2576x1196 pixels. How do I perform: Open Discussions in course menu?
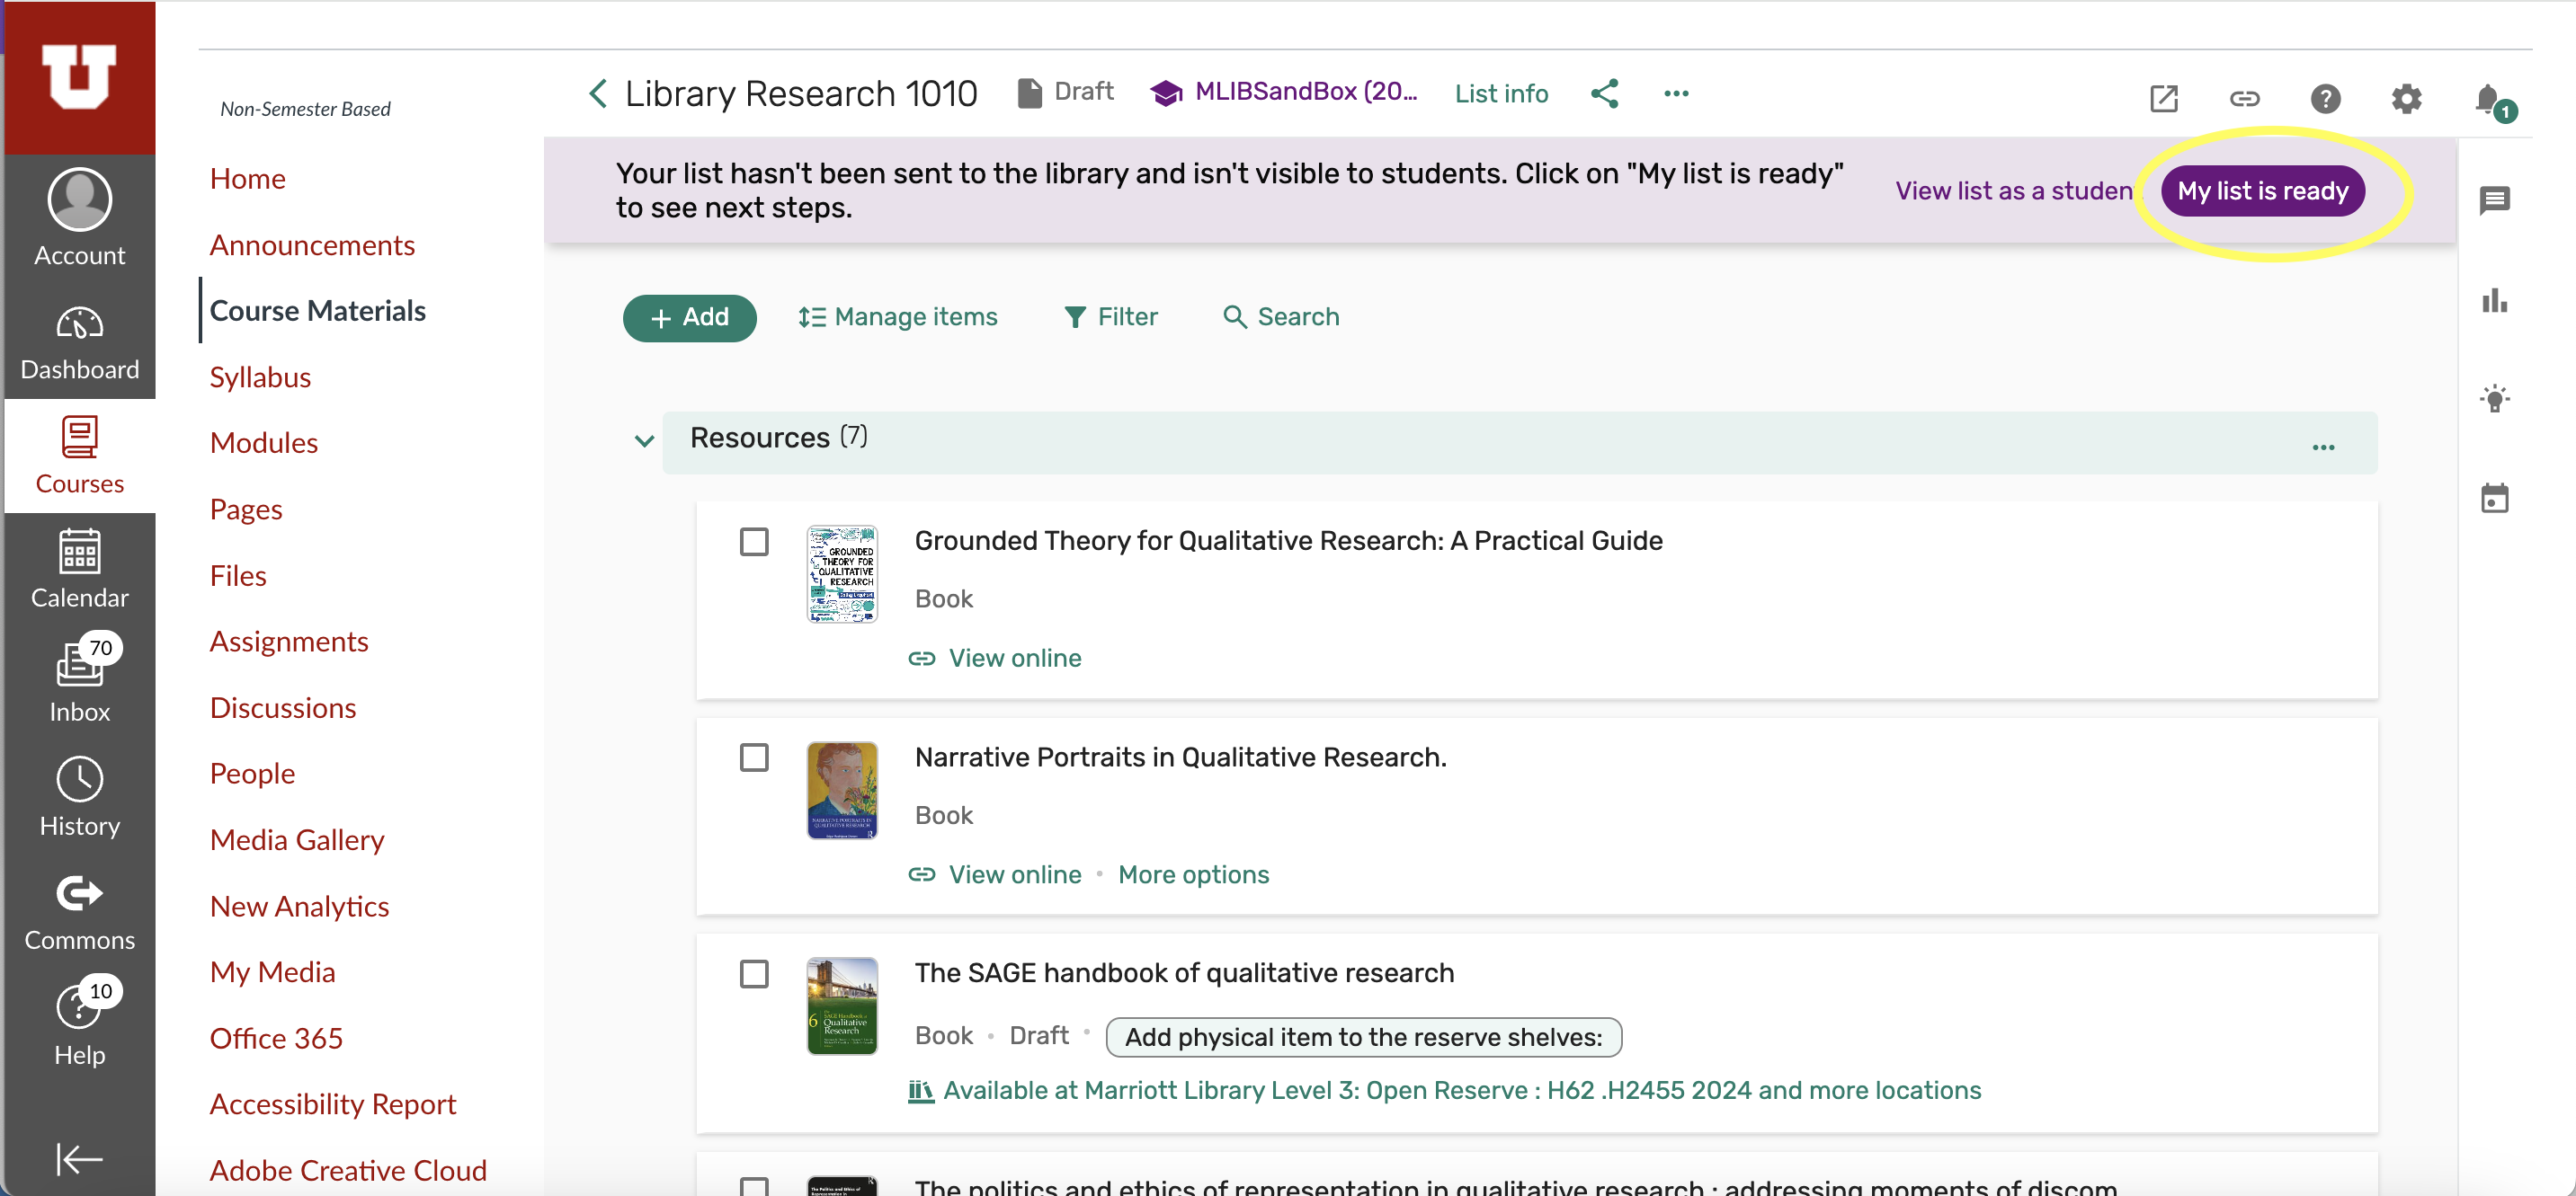tap(283, 708)
